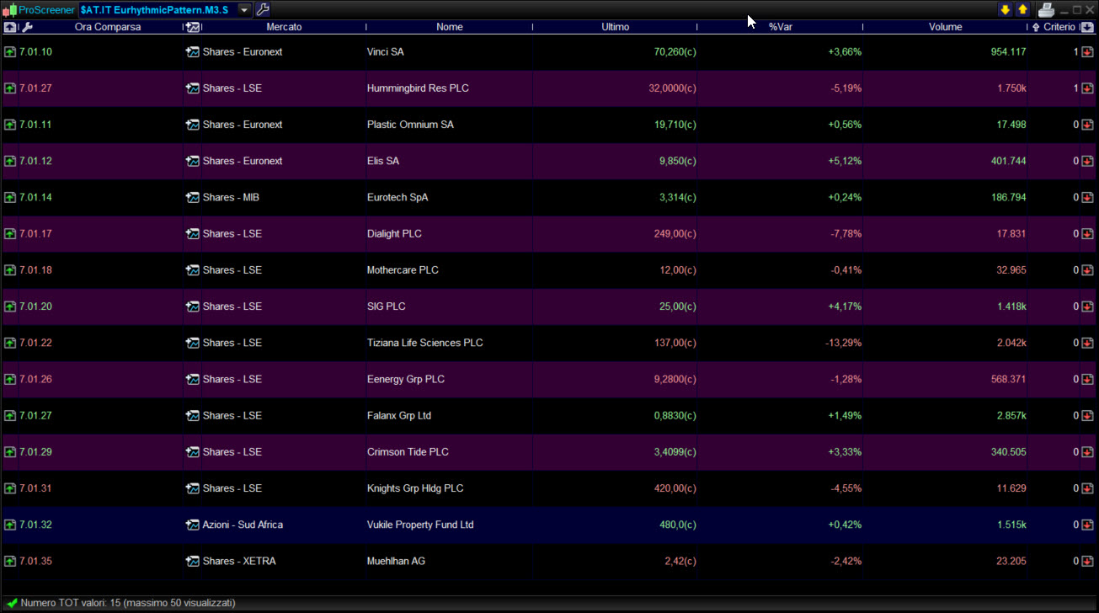This screenshot has height=613, width=1099.
Task: Sort by the Ultimo column header
Action: coord(616,27)
